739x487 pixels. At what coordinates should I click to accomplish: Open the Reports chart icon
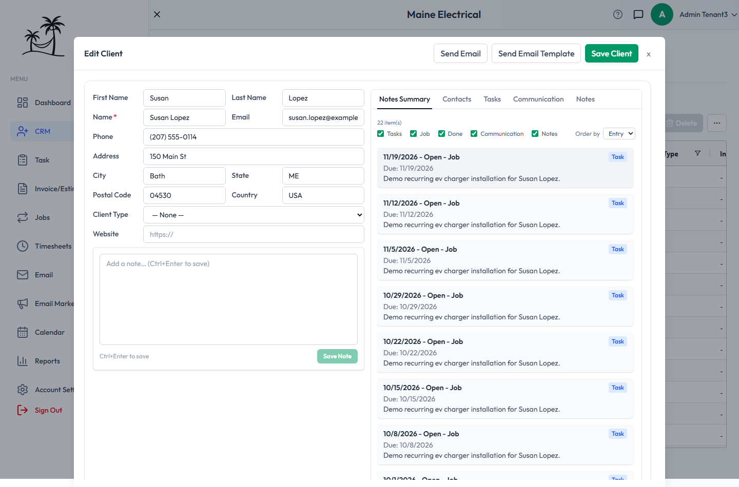coord(23,361)
